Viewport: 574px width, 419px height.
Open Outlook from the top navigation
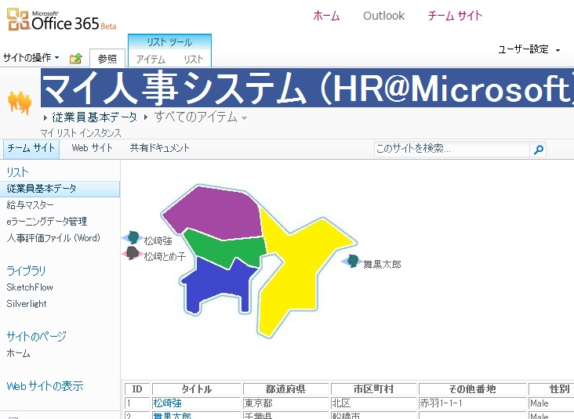coord(383,16)
